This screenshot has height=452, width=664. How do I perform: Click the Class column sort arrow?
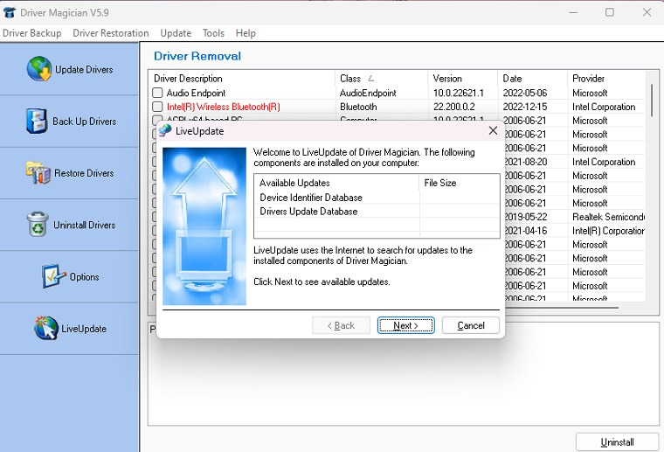point(371,79)
